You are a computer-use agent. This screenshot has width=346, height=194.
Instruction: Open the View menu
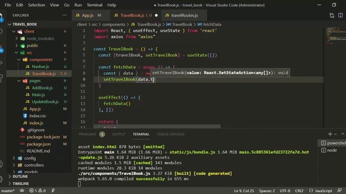tap(54, 5)
